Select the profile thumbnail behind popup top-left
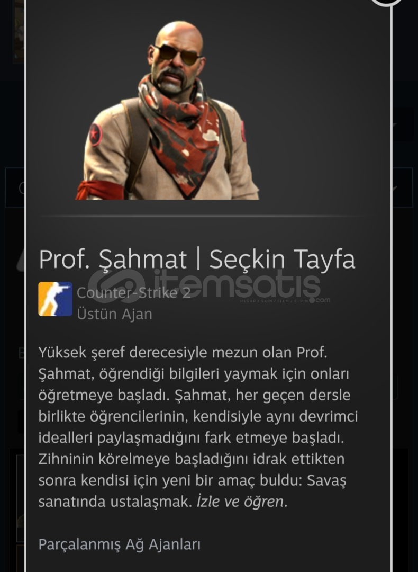The width and height of the screenshot is (418, 572). coord(19,31)
